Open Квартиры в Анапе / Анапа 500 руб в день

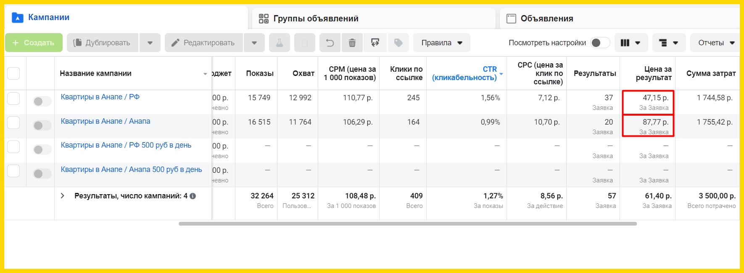132,169
